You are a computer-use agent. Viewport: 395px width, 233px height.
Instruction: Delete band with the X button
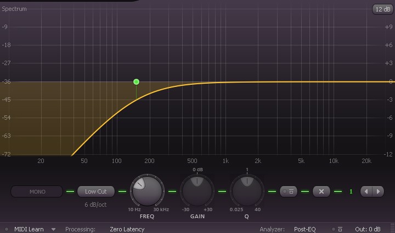click(321, 191)
